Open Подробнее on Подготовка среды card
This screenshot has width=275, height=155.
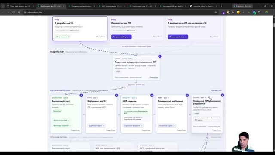coord(154,77)
